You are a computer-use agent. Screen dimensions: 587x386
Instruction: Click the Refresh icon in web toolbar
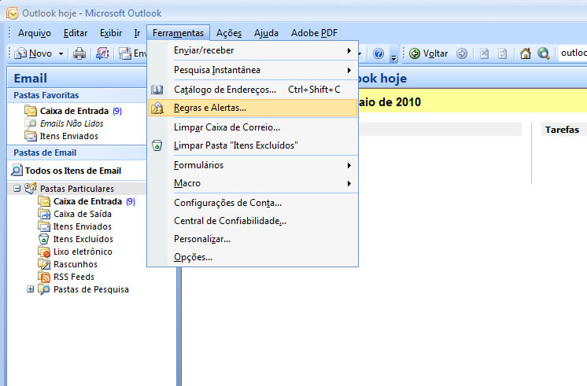click(502, 53)
